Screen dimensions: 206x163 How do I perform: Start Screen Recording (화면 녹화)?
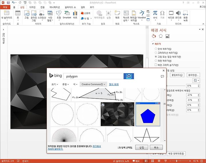[x=185, y=16]
